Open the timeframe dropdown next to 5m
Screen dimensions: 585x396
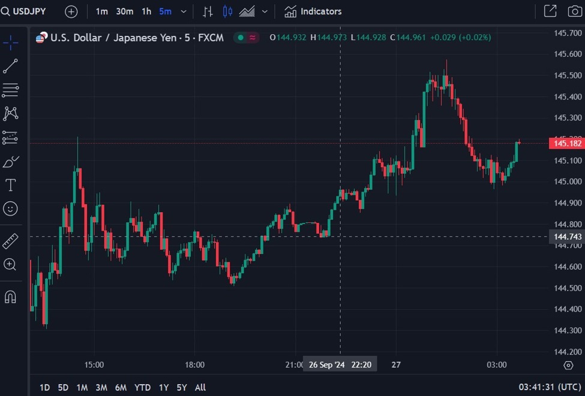tap(183, 11)
